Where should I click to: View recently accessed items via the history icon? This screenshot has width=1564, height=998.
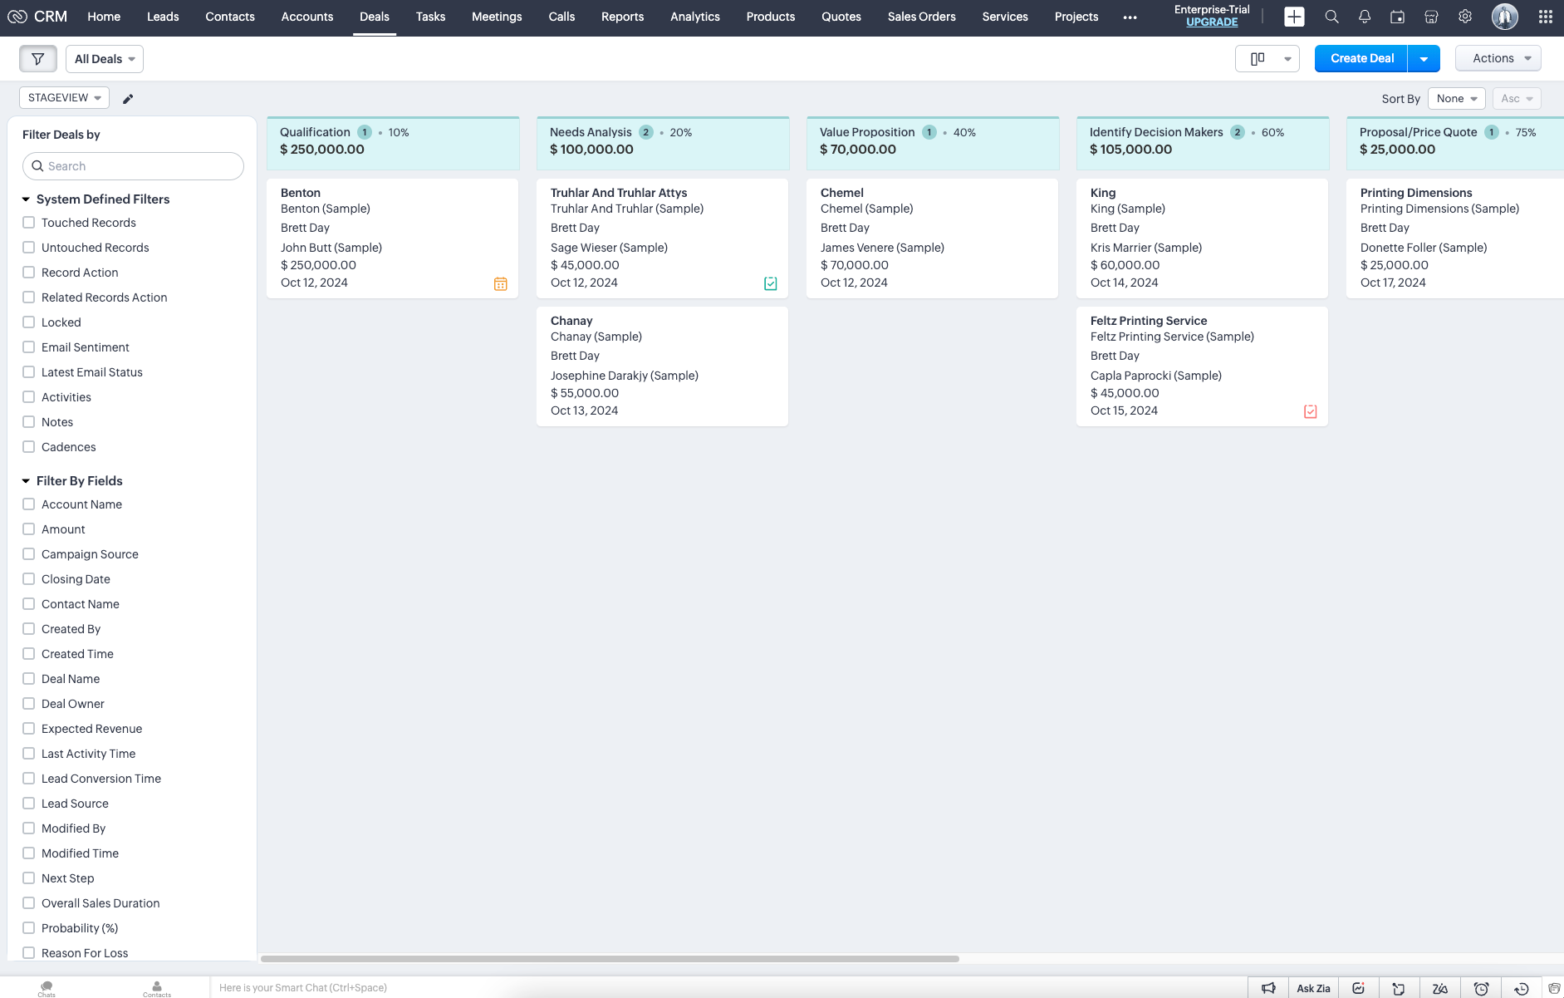(x=1519, y=988)
